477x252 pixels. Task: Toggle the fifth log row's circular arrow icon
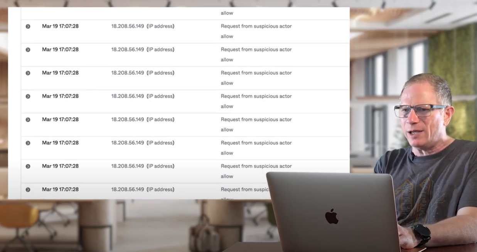point(28,120)
